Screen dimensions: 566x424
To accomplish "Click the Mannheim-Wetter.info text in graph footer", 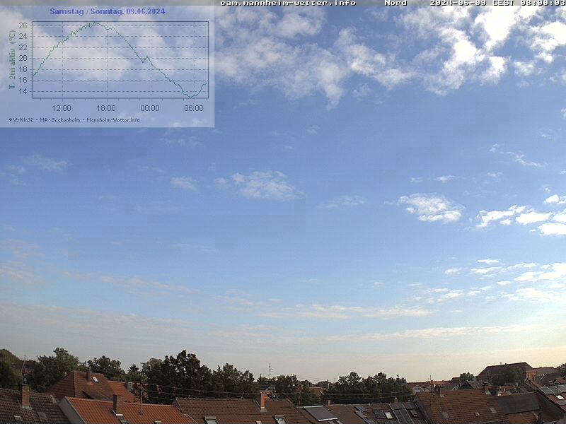I will tap(113, 119).
